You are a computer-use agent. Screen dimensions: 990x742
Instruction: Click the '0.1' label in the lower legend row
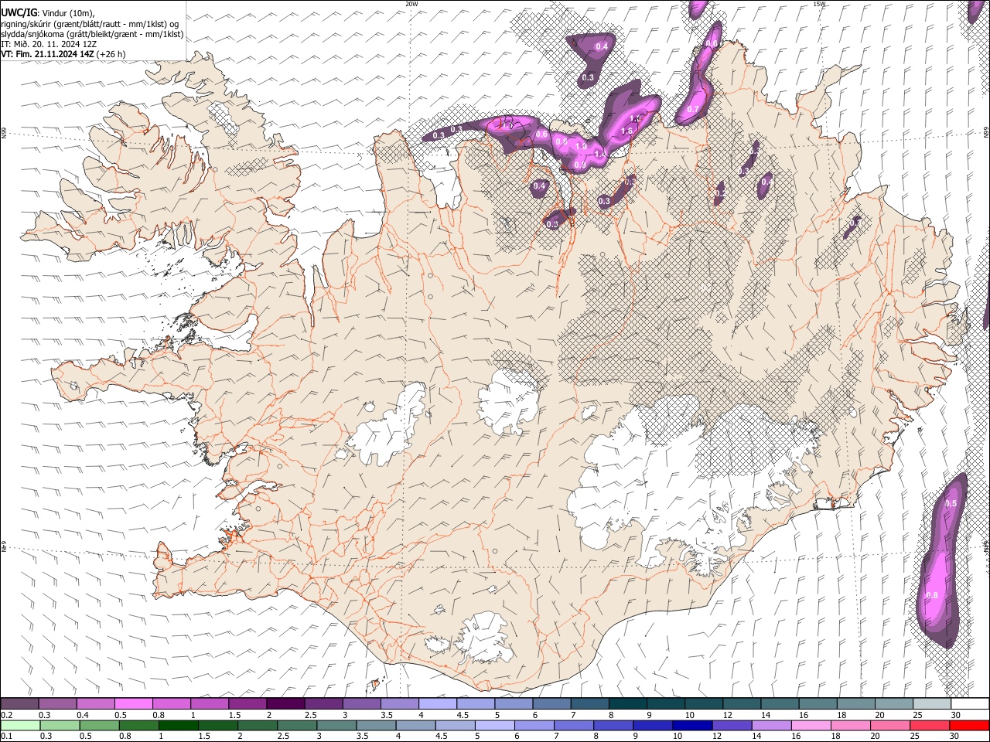(x=6, y=736)
